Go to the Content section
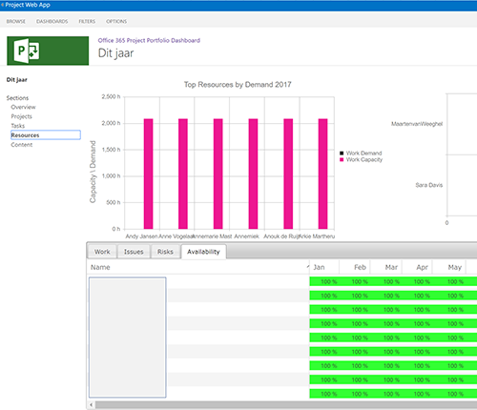Viewport: 477px width, 410px height. coord(22,145)
